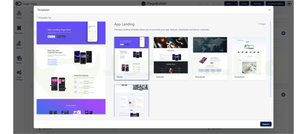The image size is (307, 134).
Task: Switch the Toggle menu switch
Action: pos(18,4)
